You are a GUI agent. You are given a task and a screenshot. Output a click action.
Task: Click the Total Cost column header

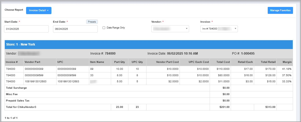point(223,62)
